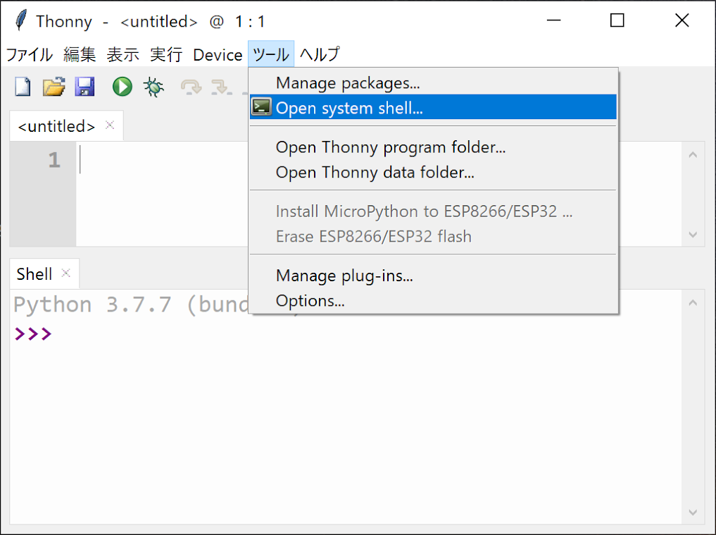This screenshot has height=535, width=716.
Task: Click line number 1 in the editor gutter
Action: (54, 160)
